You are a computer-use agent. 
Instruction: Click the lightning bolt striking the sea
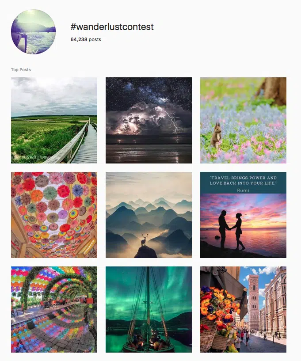pyautogui.click(x=173, y=121)
